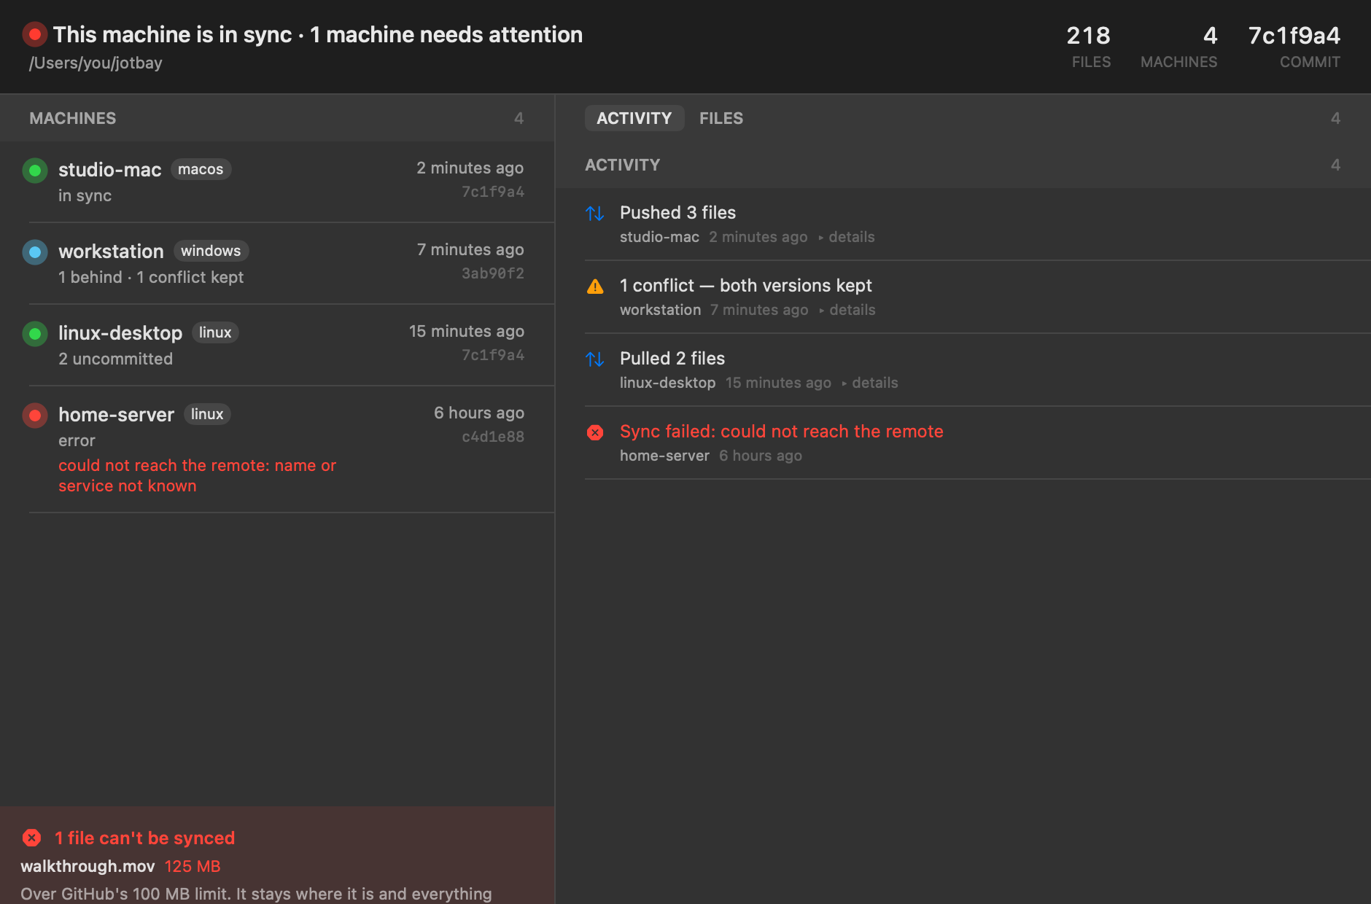Expand details for the conflict entry

[847, 310]
